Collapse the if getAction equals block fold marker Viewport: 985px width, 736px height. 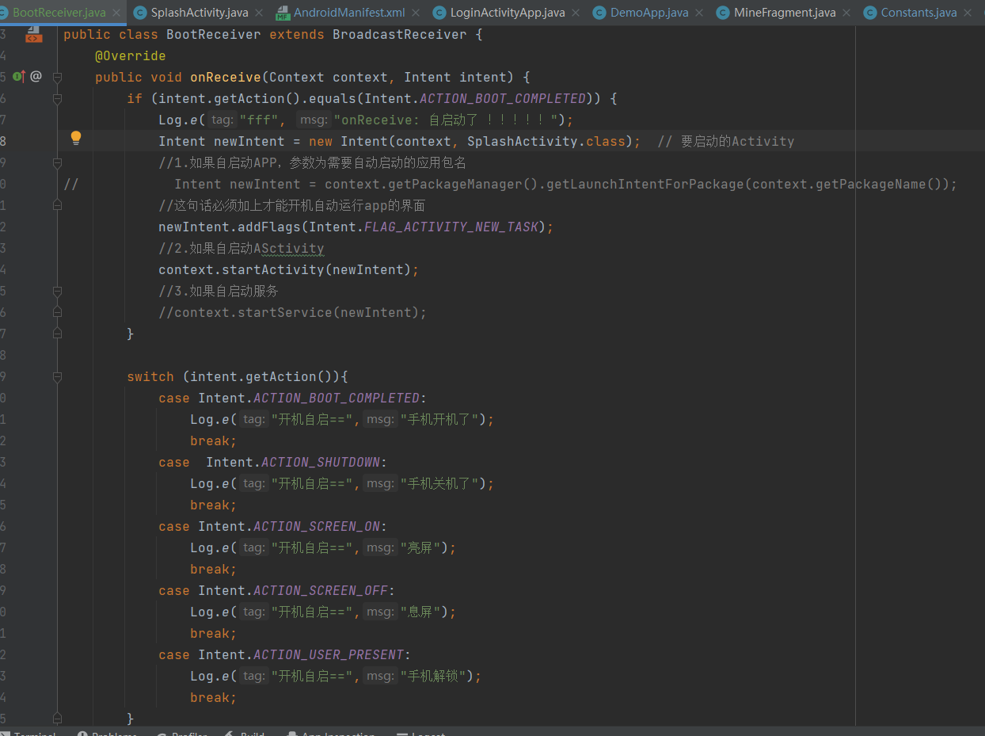point(57,99)
